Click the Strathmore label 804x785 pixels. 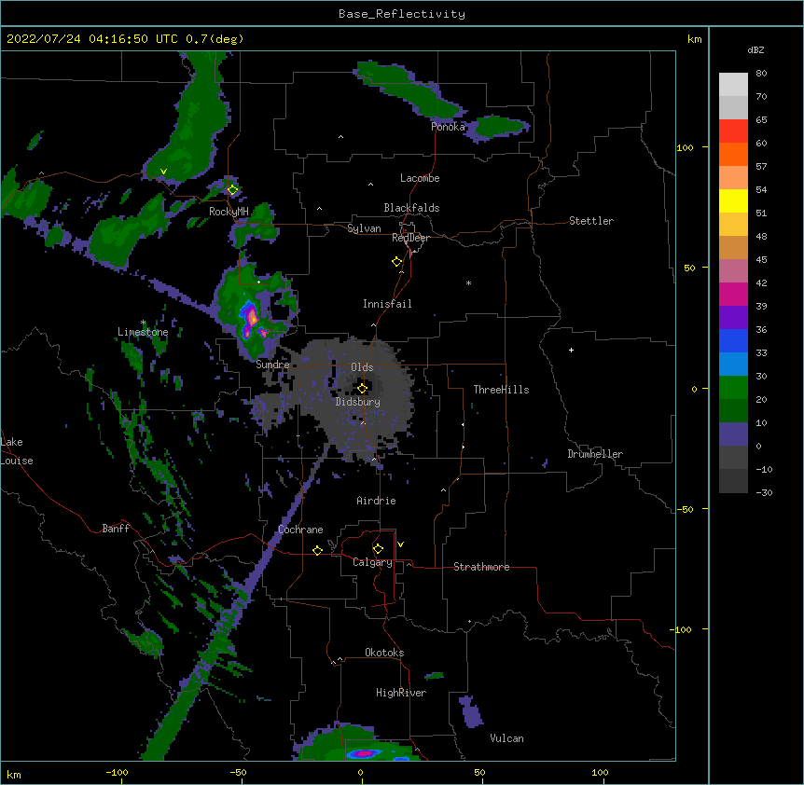[481, 567]
